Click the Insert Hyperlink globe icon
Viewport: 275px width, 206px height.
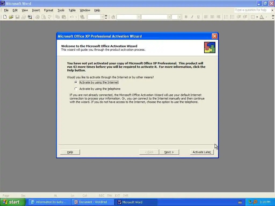(82, 17)
